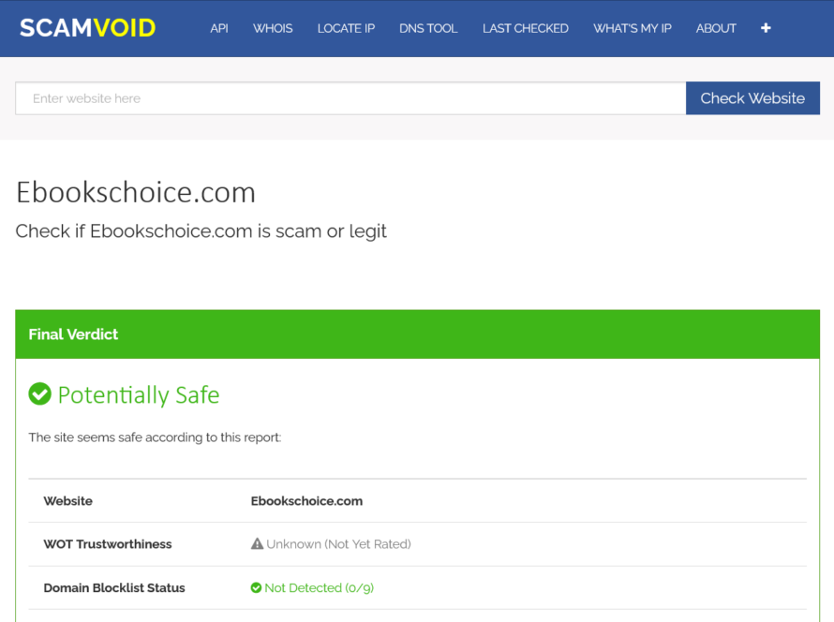
Task: Click the SCAMVOID logo
Action: tap(87, 27)
